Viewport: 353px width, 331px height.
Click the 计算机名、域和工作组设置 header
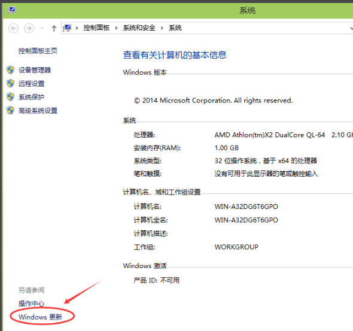coord(162,192)
